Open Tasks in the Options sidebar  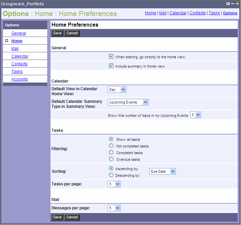pyautogui.click(x=17, y=72)
